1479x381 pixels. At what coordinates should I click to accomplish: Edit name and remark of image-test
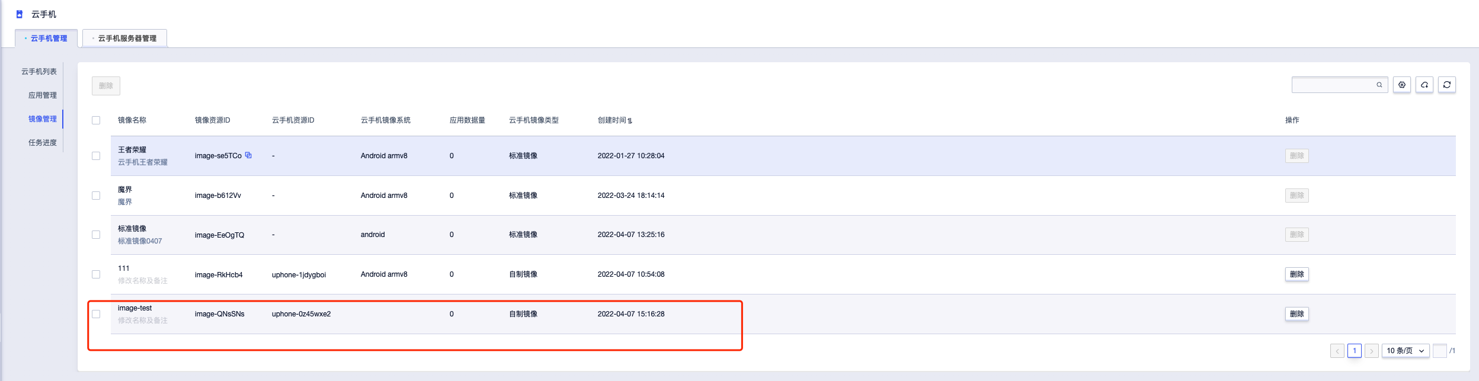pos(143,321)
